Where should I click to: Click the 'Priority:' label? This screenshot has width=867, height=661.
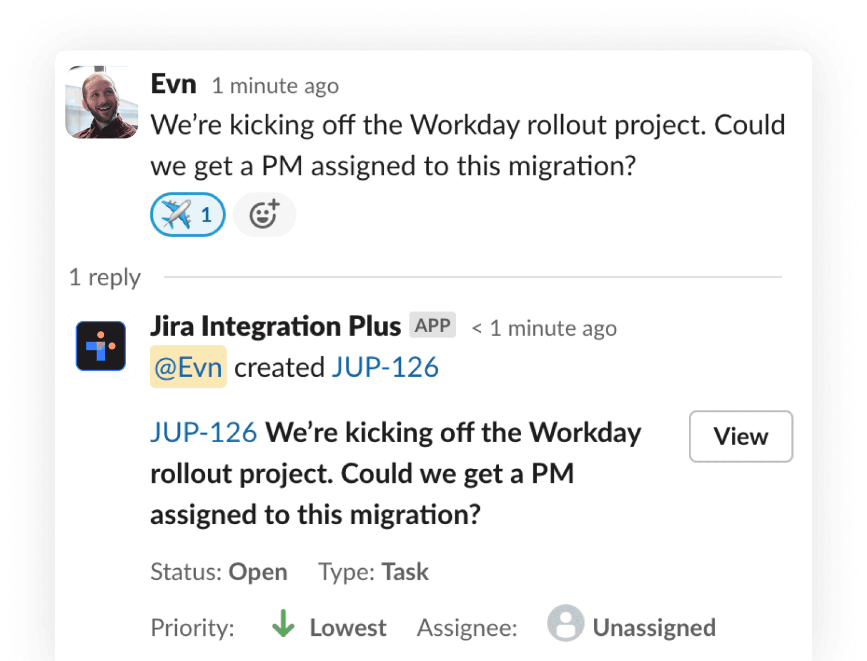pyautogui.click(x=192, y=628)
